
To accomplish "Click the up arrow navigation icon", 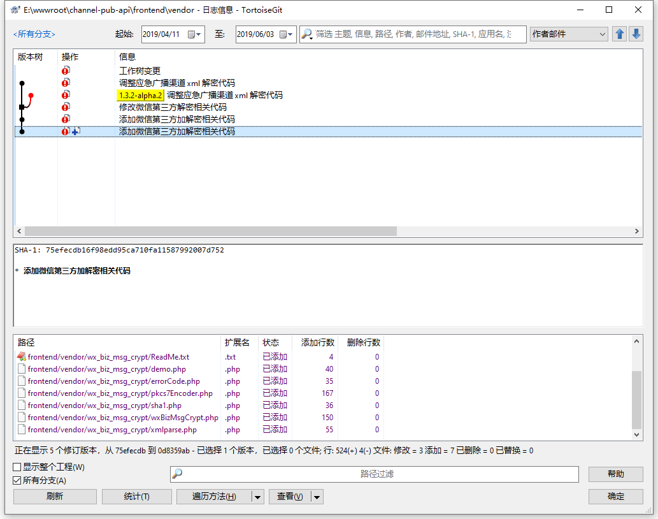I will 619,34.
